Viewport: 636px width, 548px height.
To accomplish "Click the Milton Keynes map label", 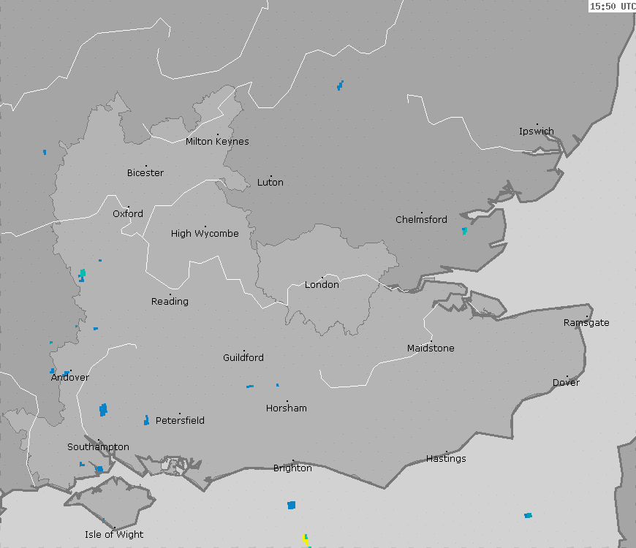I will (x=217, y=142).
